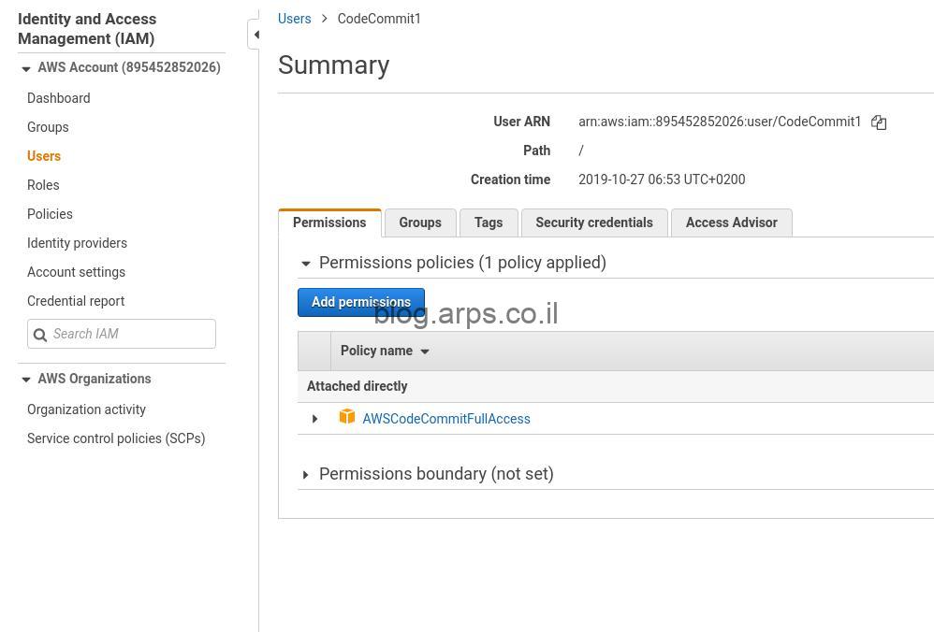
Task: Open the Security credentials tab
Action: (x=594, y=223)
